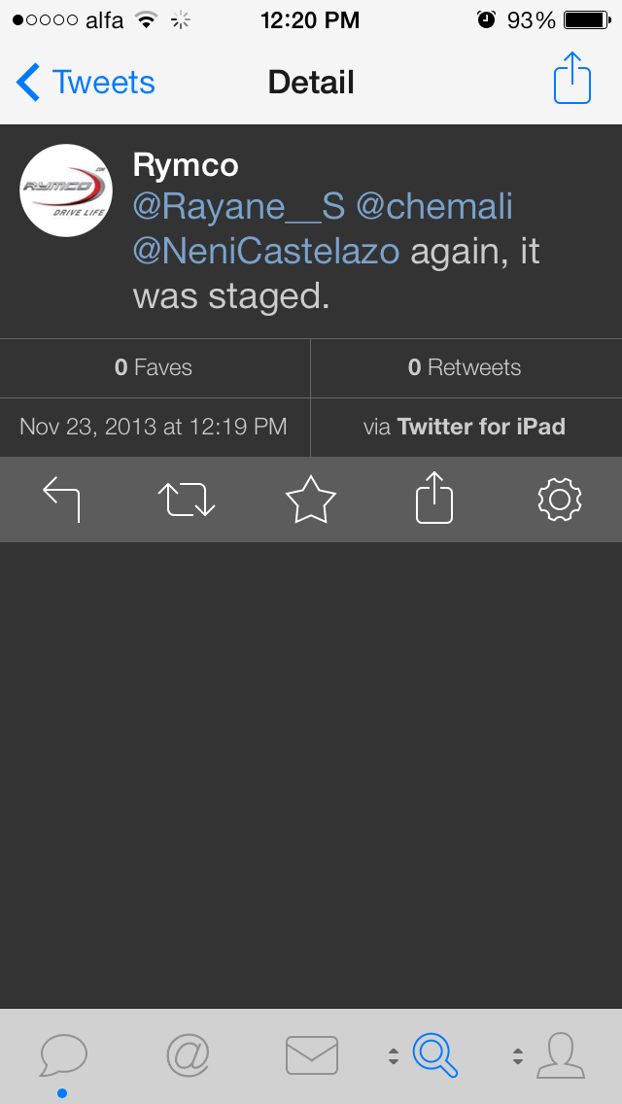
Task: Go back to Tweets
Action: pos(86,83)
